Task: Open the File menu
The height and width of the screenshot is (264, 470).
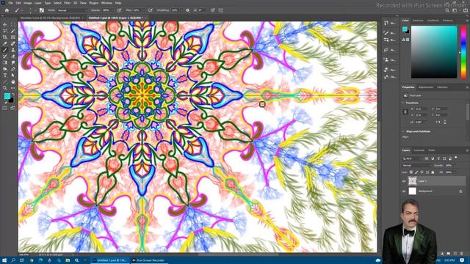Action: coord(10,3)
